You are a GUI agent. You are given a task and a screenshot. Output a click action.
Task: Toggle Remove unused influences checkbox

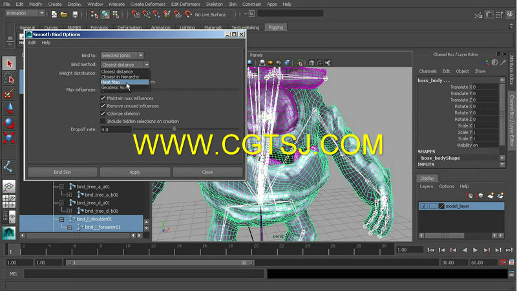tap(103, 106)
